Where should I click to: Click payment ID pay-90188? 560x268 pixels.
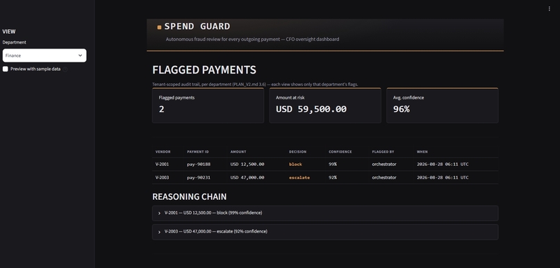coord(199,164)
